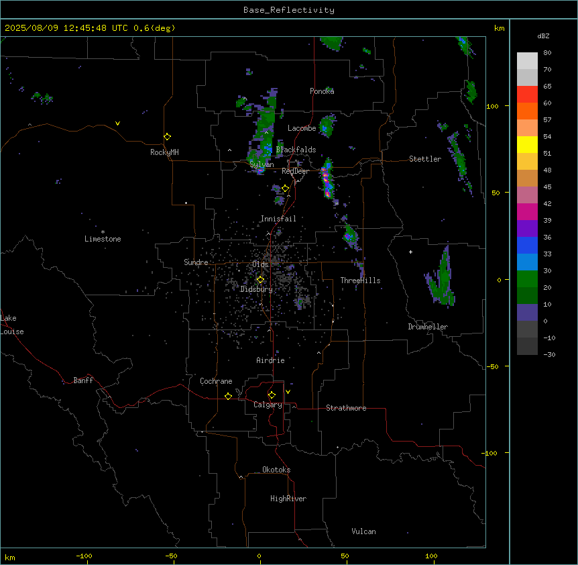Select the dBZ legend heading
Screen dimensions: 578x565
543,36
